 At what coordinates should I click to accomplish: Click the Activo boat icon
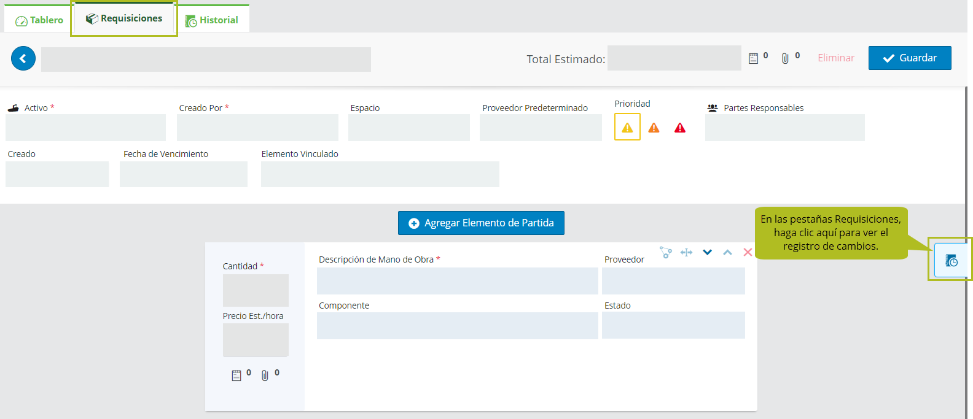14,108
